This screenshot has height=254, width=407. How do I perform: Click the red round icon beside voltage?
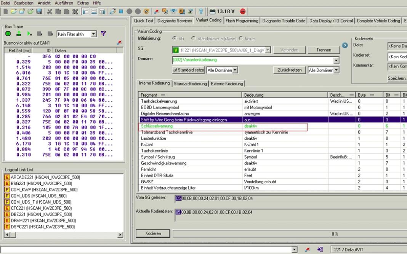click(x=243, y=11)
